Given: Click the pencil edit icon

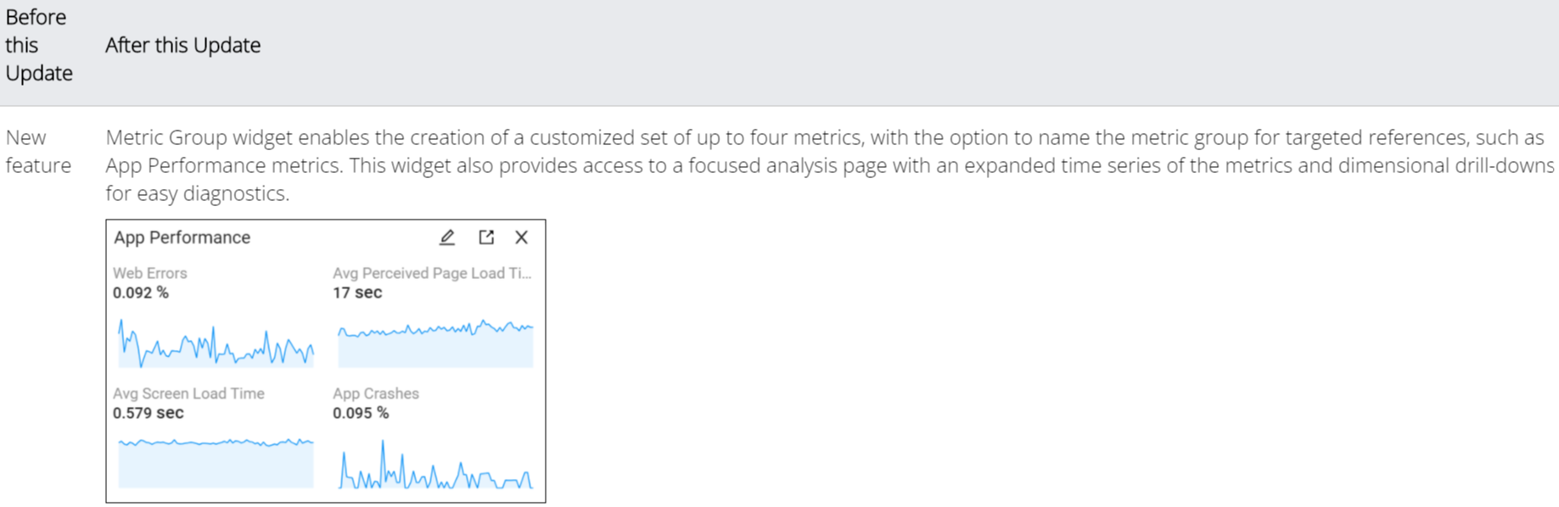Looking at the screenshot, I should tap(447, 237).
